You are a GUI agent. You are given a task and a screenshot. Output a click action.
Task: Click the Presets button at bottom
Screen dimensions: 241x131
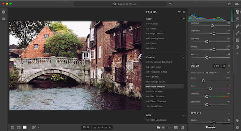[210, 127]
